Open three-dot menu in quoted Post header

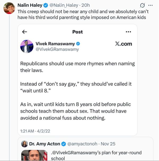tap(129, 32)
